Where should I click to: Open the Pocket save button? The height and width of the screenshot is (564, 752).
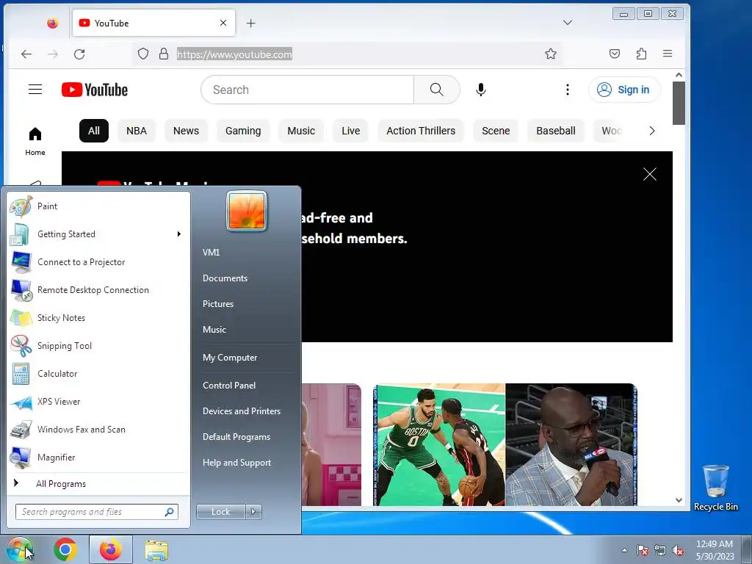pos(615,54)
